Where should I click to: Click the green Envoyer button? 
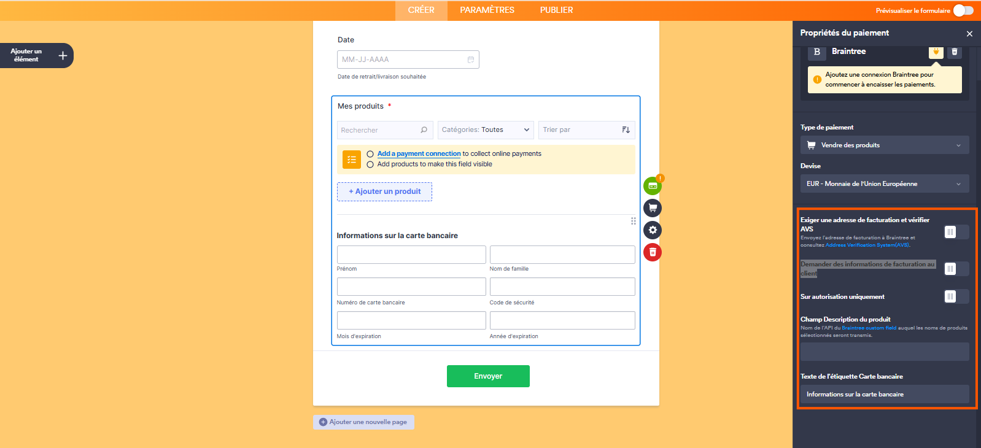(488, 376)
